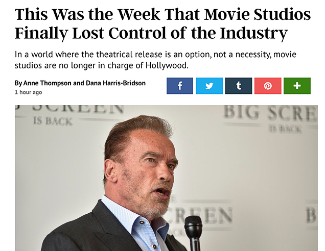Click the 'By' label in the byline
This screenshot has width=325, height=251.
(x=18, y=83)
